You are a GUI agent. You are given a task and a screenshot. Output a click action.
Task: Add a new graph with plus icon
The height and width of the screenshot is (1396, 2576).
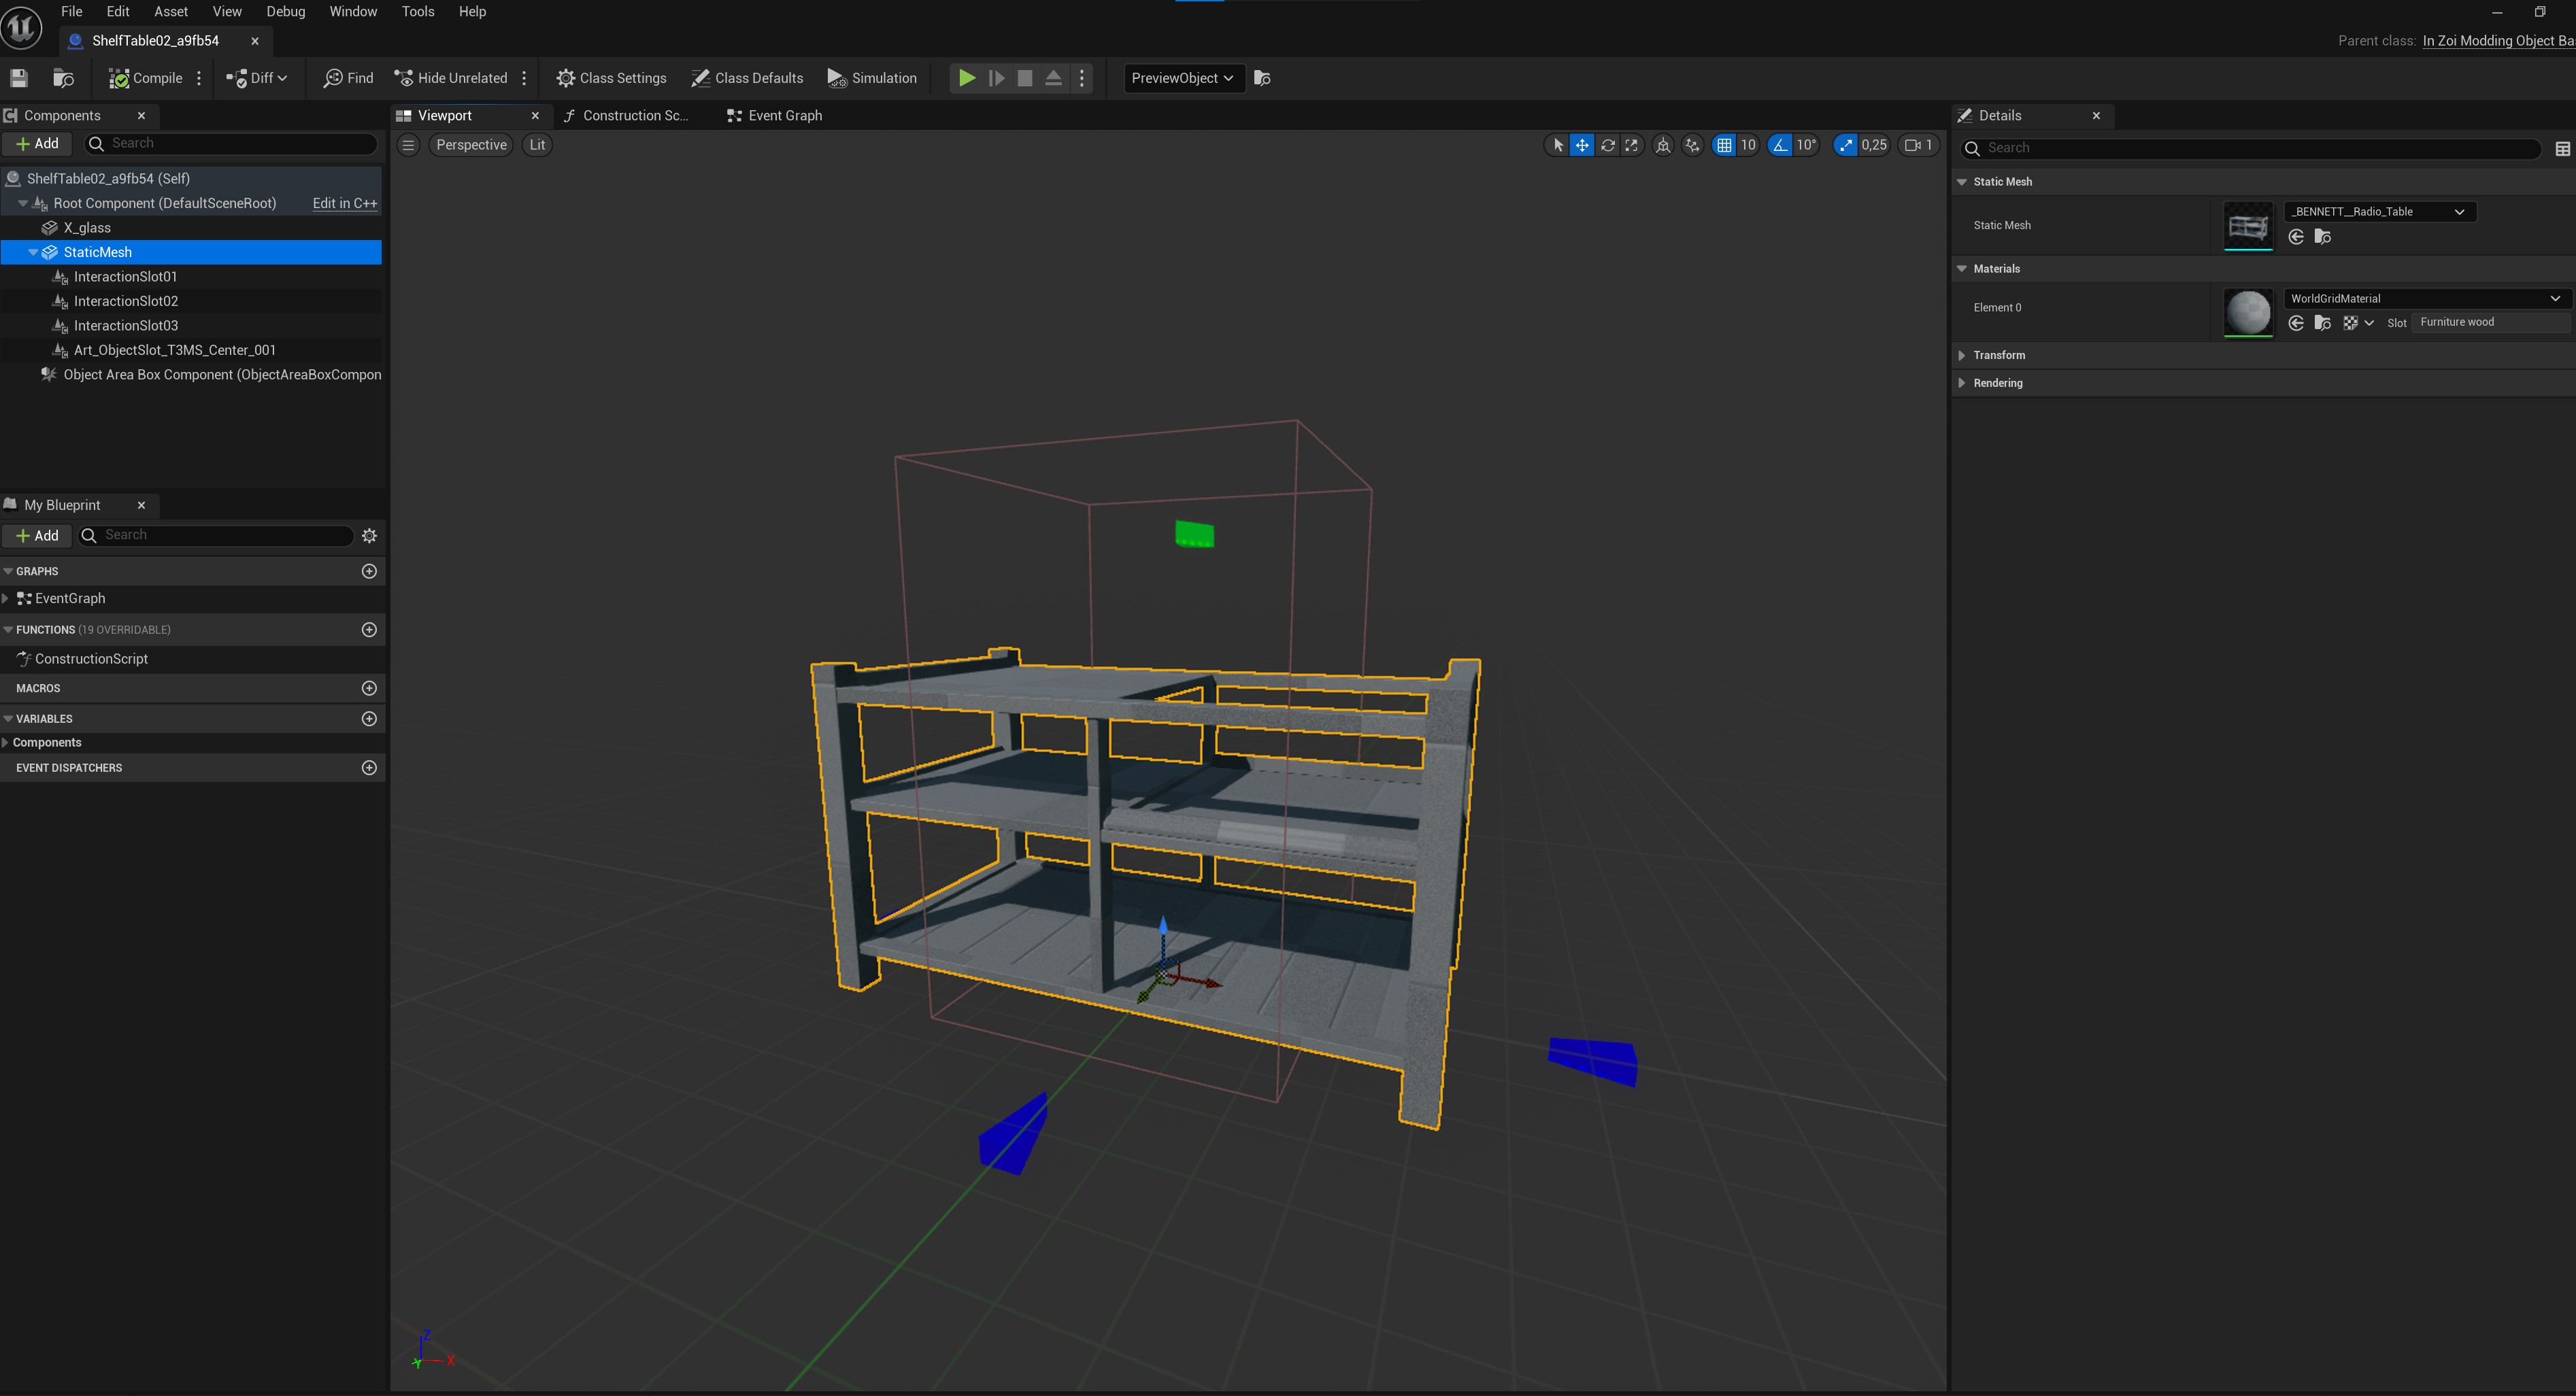[369, 571]
